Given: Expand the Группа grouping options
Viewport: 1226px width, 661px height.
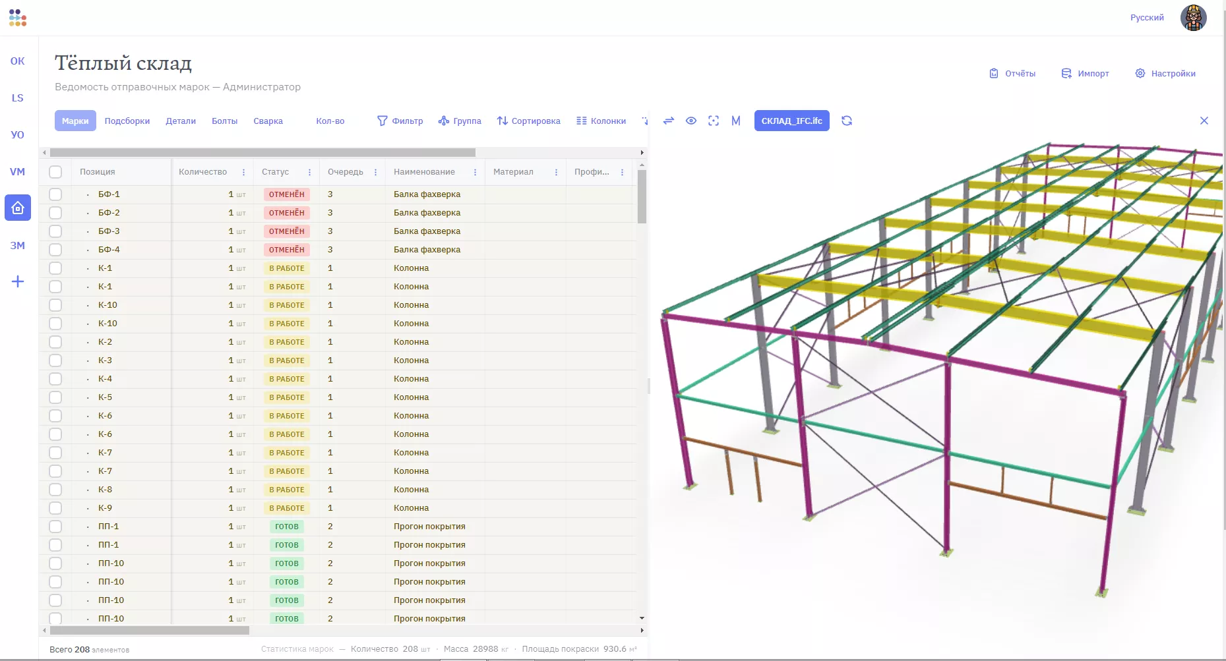Looking at the screenshot, I should pyautogui.click(x=460, y=121).
